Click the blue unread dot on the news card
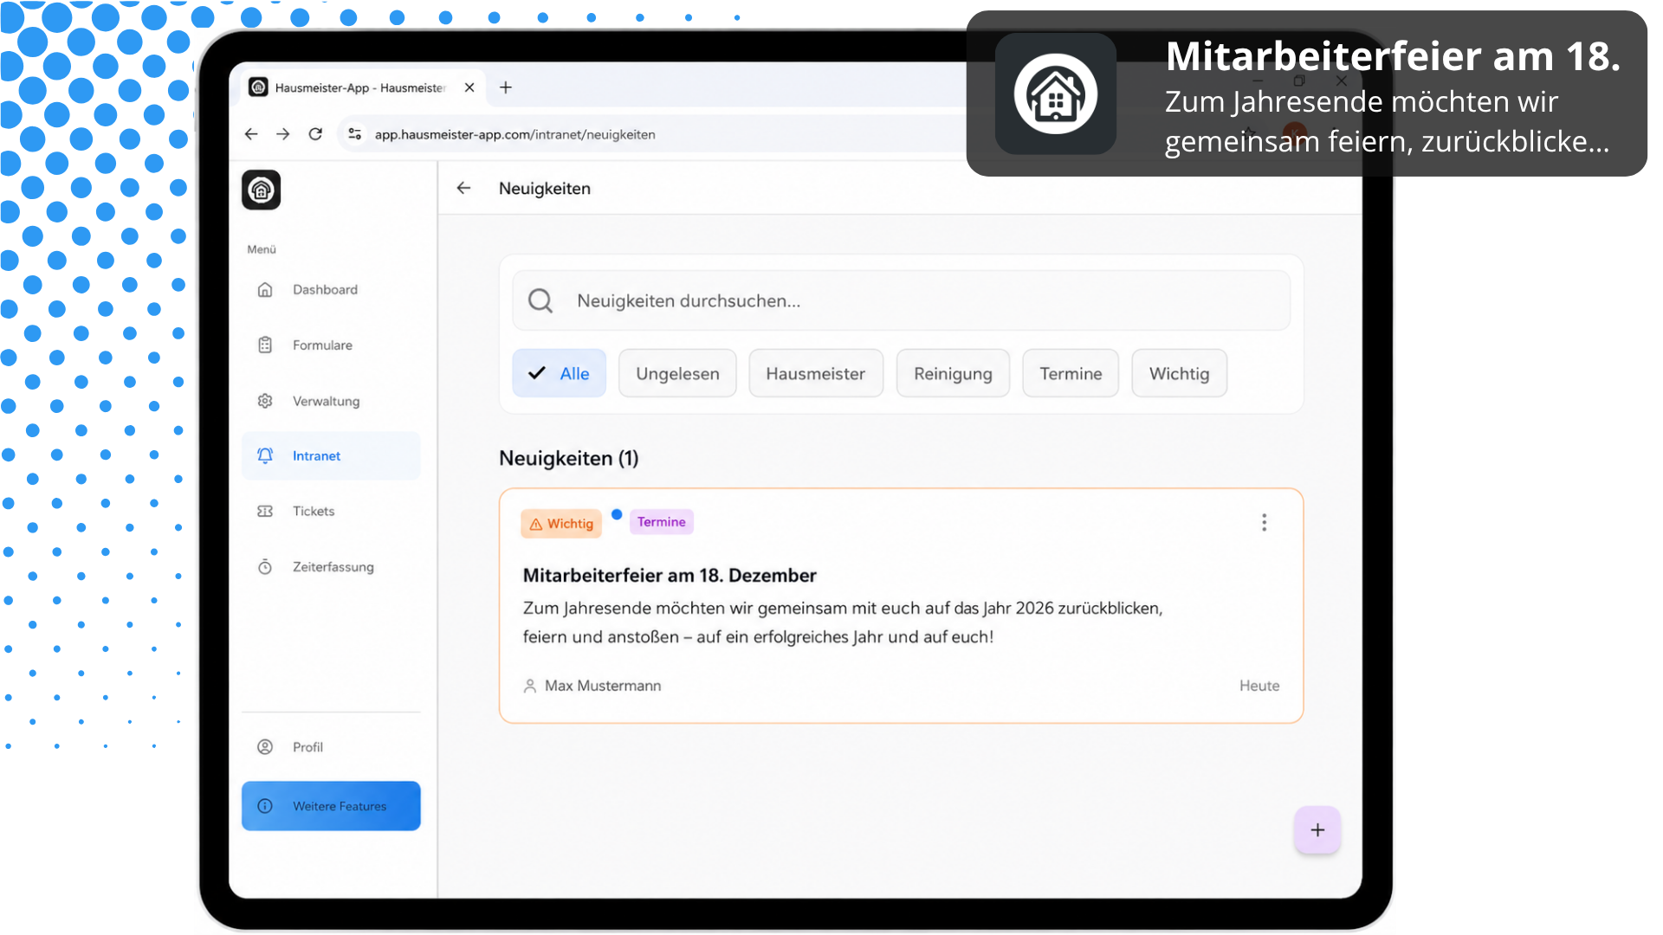This screenshot has height=935, width=1663. point(617,514)
